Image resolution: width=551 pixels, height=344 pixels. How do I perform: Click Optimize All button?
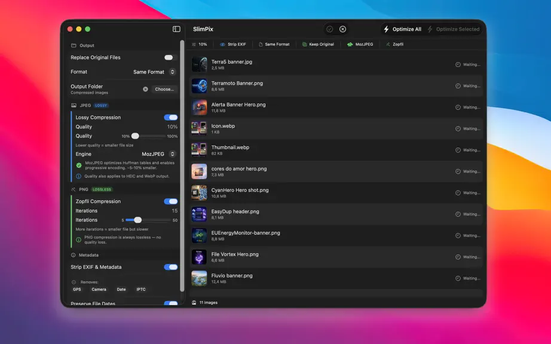(x=402, y=29)
